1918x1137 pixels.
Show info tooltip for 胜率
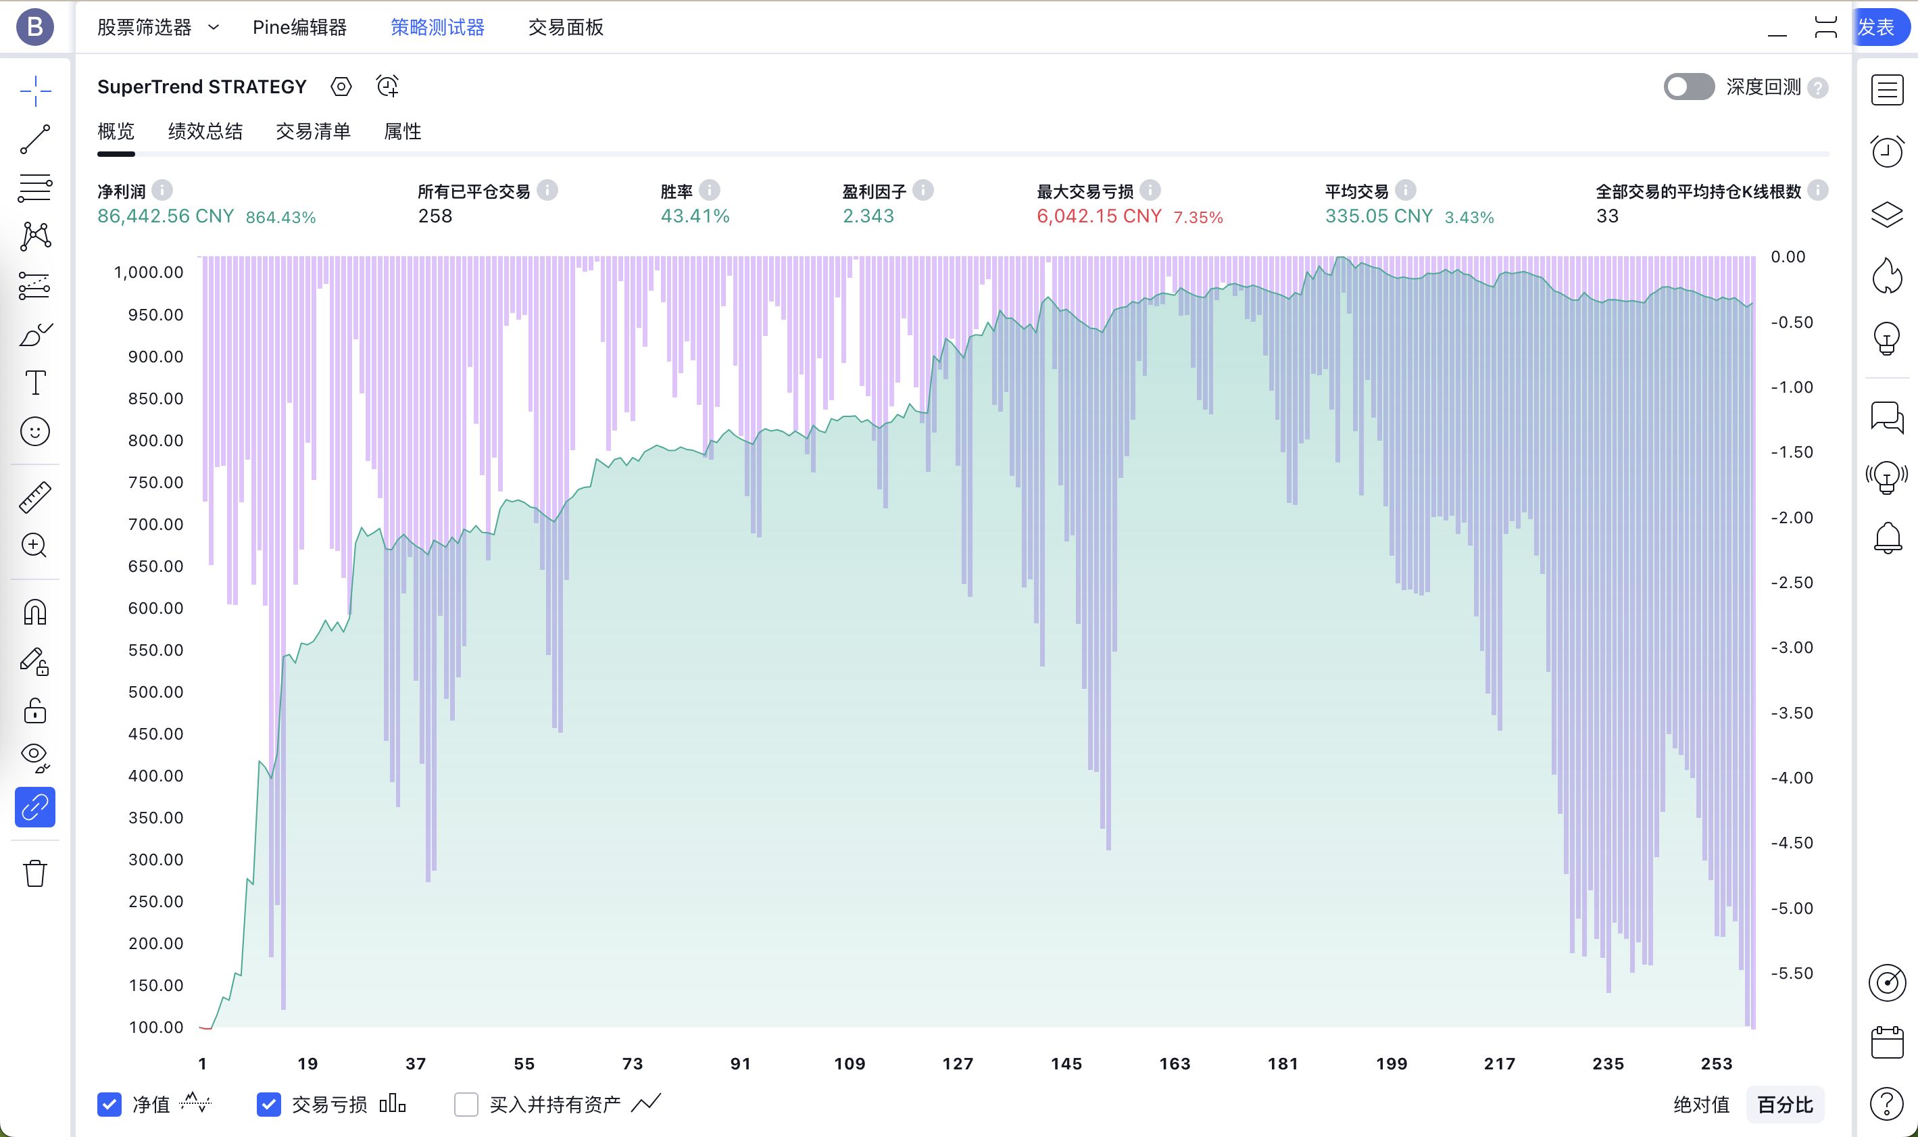(x=710, y=190)
